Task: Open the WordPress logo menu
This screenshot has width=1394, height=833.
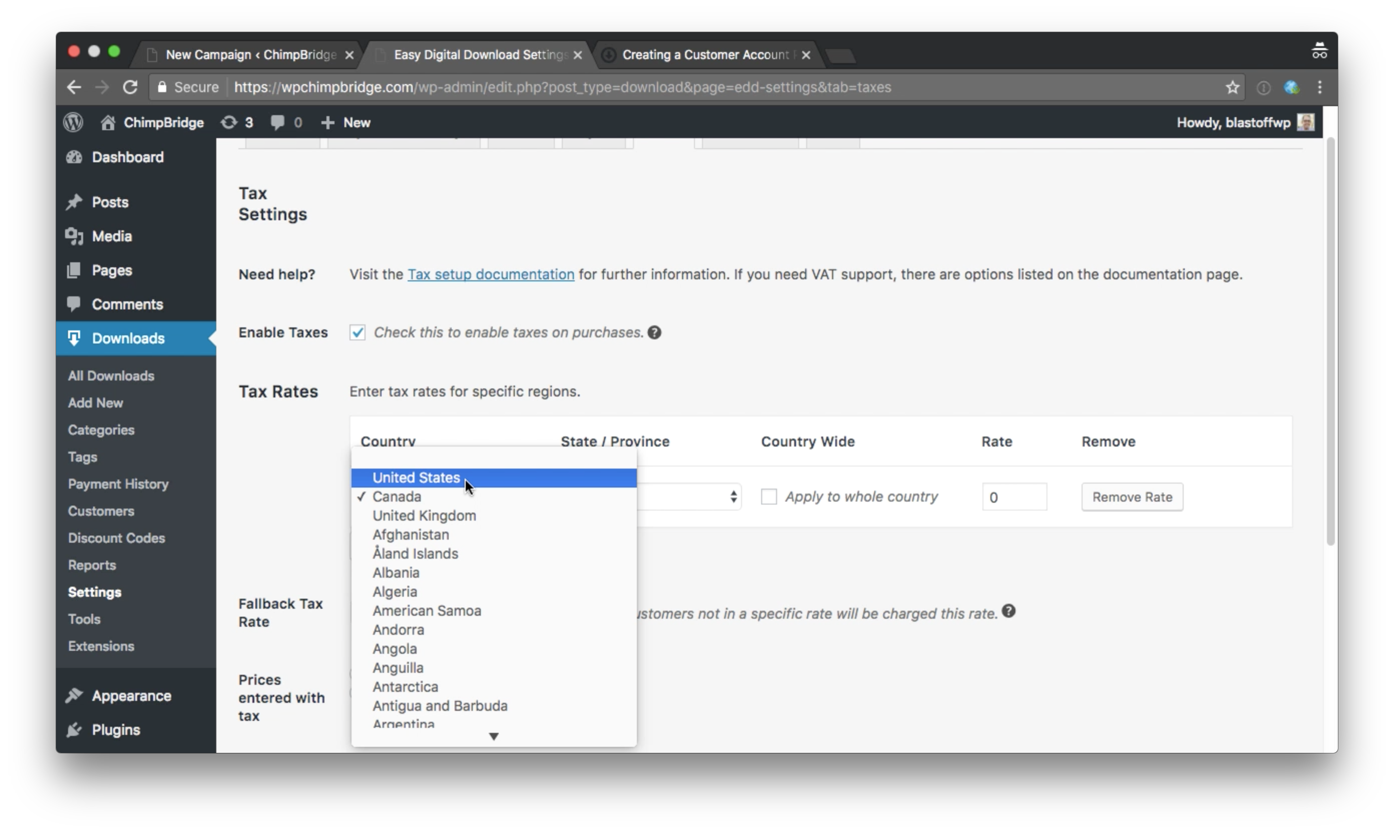Action: (73, 122)
